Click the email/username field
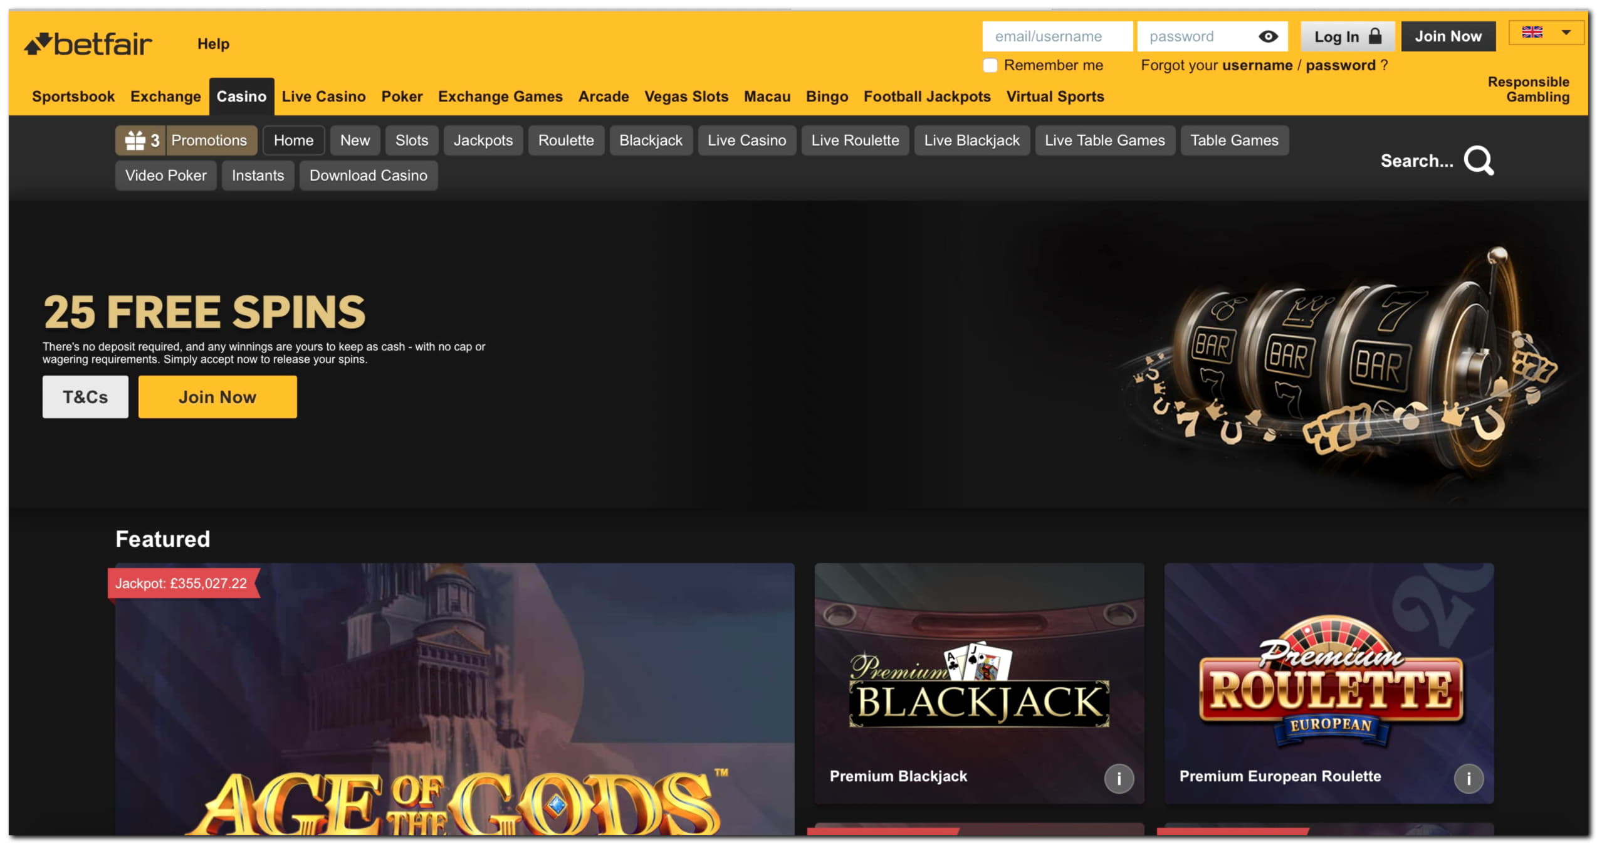 click(1057, 36)
